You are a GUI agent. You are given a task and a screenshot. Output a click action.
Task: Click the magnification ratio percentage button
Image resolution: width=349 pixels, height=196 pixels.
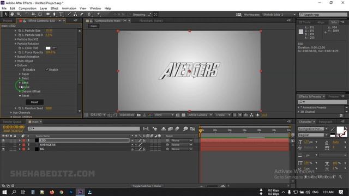point(98,115)
